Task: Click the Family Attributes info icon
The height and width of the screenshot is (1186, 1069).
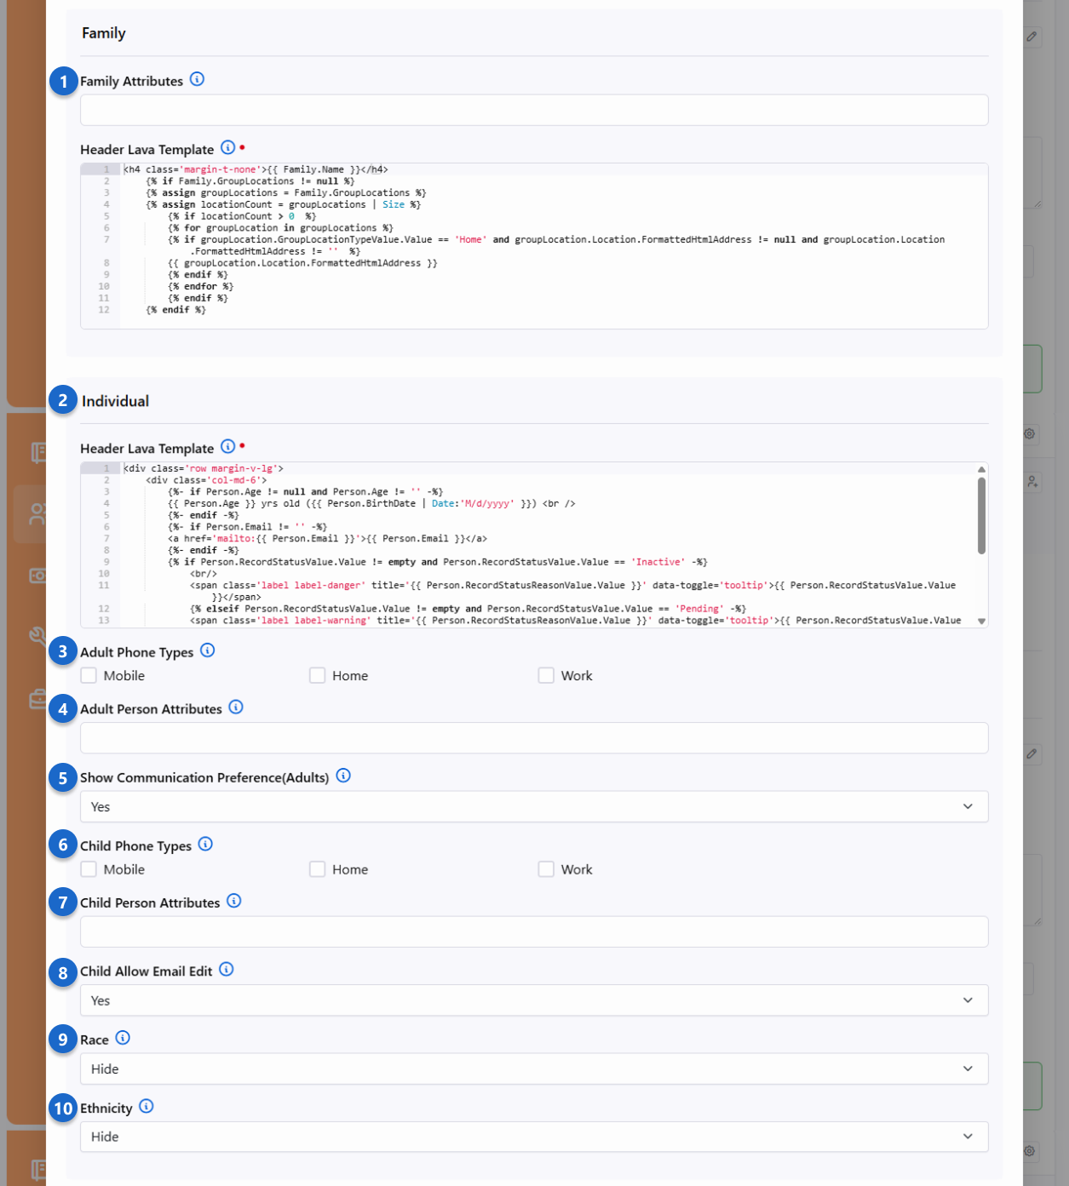Action: [197, 79]
